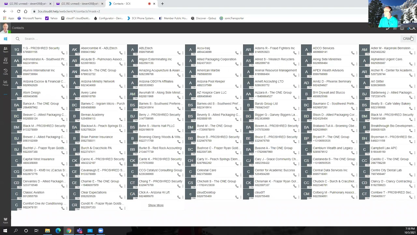Open options menu for APEX Wealth Advisors
417x235 pixels.
[x=357, y=75]
